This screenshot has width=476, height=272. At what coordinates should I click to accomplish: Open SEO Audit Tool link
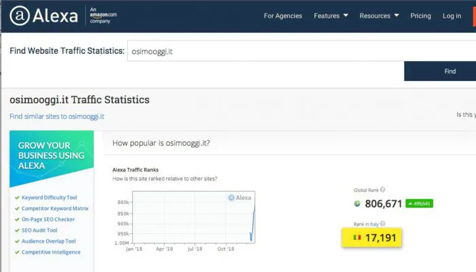point(39,230)
